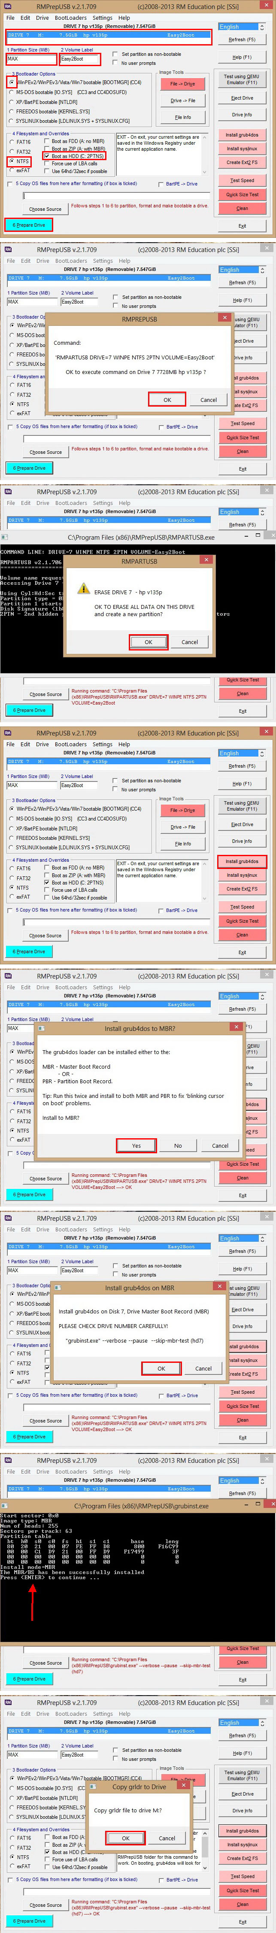Cancel the 'Copy grldr to Drive' dialog

[x=167, y=1838]
